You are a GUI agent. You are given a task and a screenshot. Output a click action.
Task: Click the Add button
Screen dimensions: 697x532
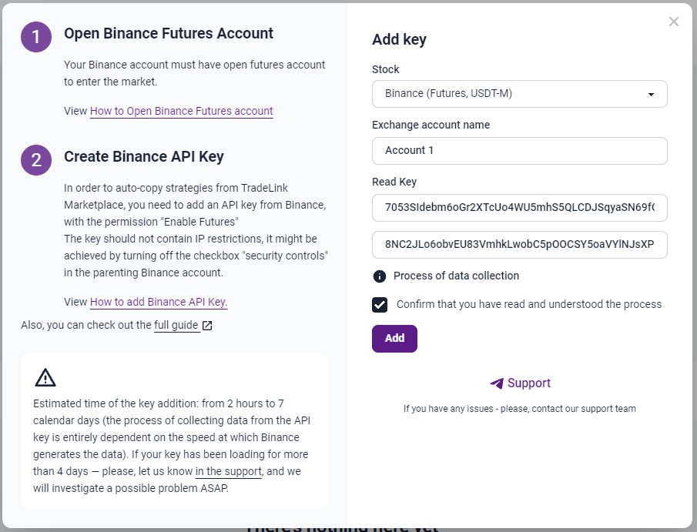[x=394, y=339]
